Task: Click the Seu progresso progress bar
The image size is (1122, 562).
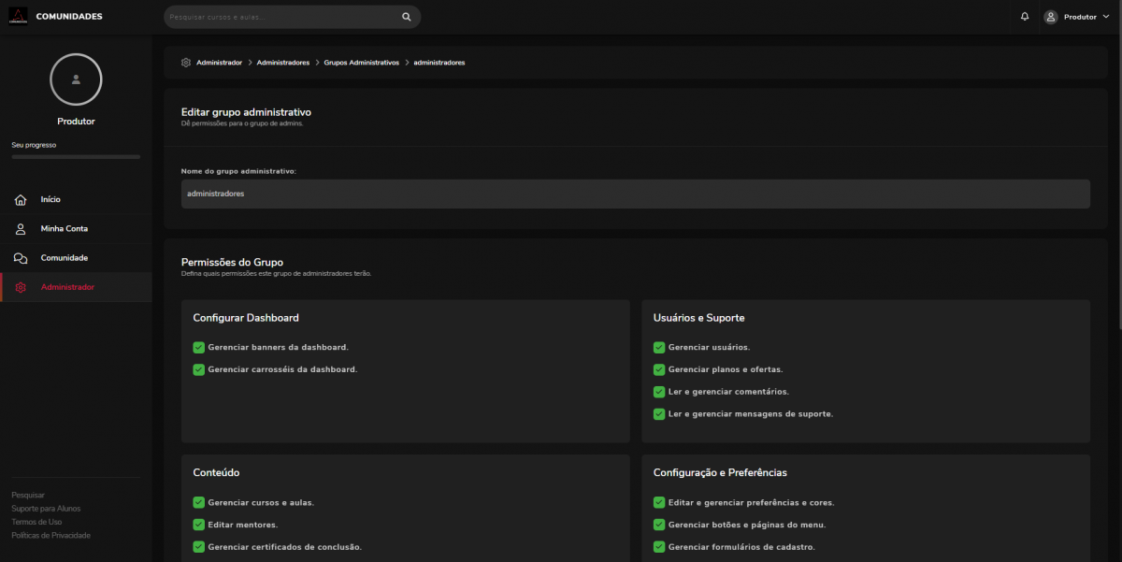Action: pyautogui.click(x=76, y=157)
